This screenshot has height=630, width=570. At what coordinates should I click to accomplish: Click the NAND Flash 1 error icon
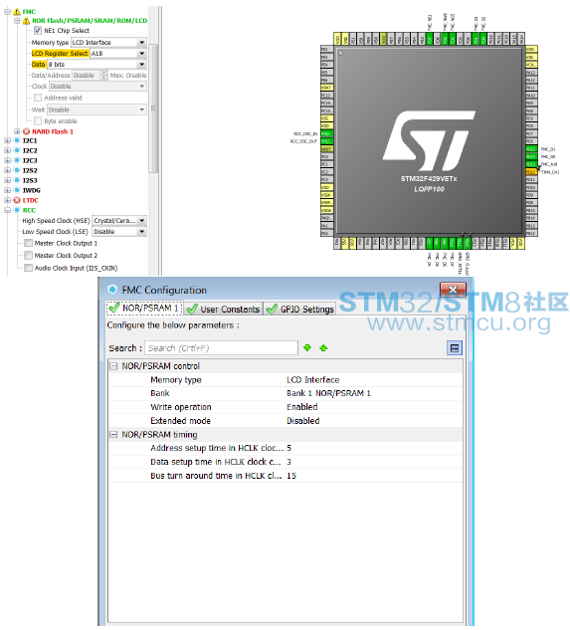(27, 131)
